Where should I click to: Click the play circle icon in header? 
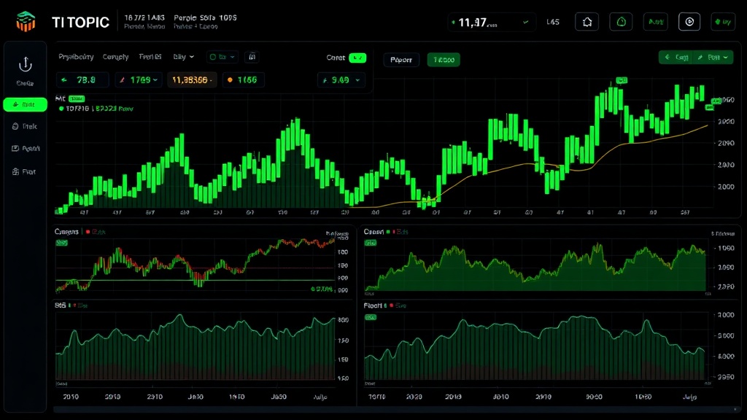coord(689,22)
